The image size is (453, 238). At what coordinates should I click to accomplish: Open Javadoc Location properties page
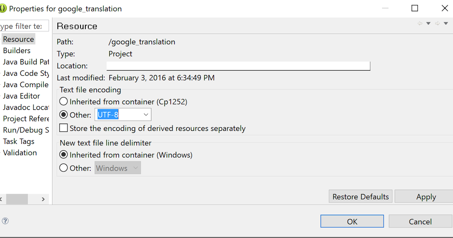26,107
